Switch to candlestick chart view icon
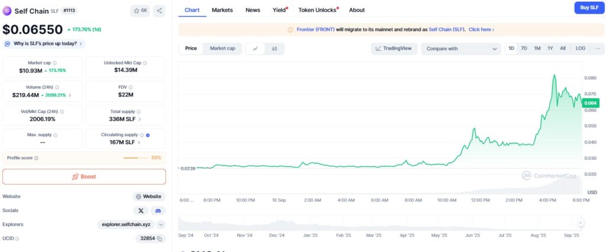 click(x=274, y=49)
